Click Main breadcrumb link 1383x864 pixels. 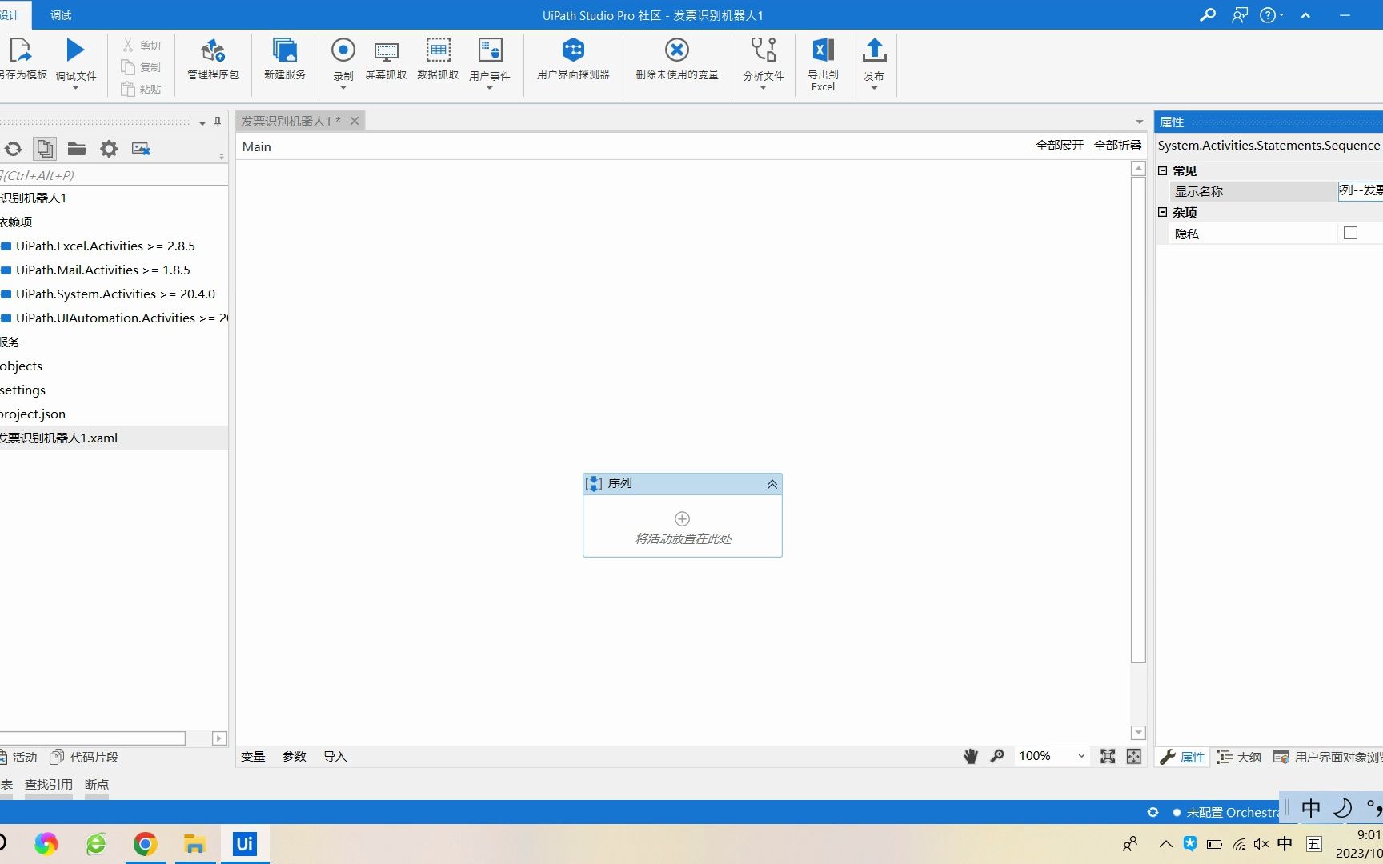point(257,146)
